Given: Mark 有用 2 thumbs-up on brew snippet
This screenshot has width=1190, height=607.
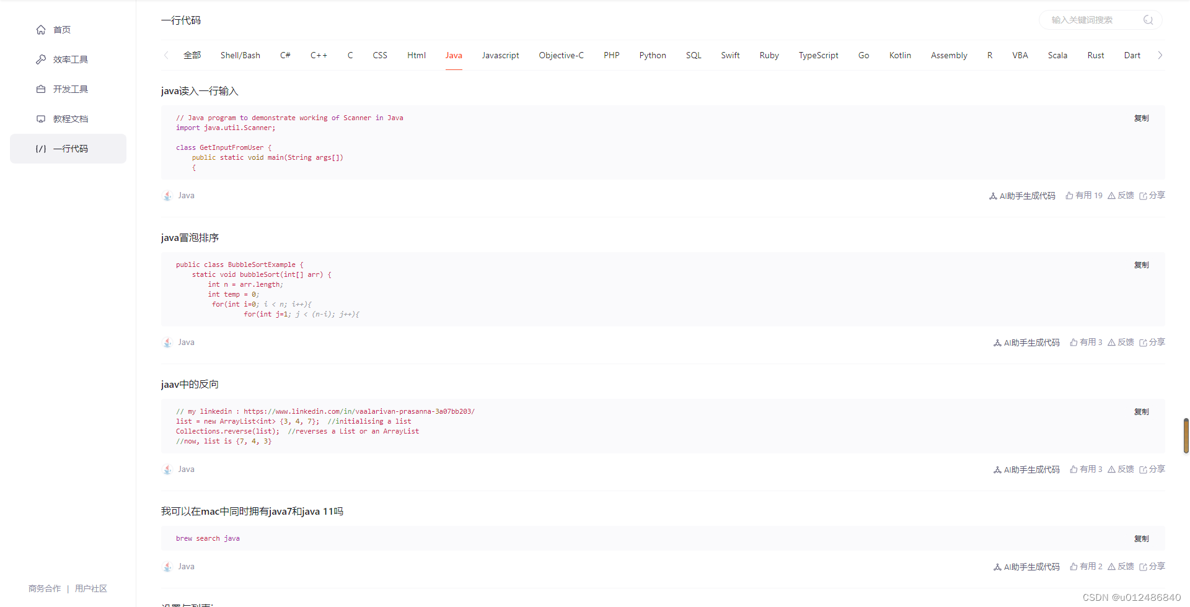Looking at the screenshot, I should (x=1086, y=567).
